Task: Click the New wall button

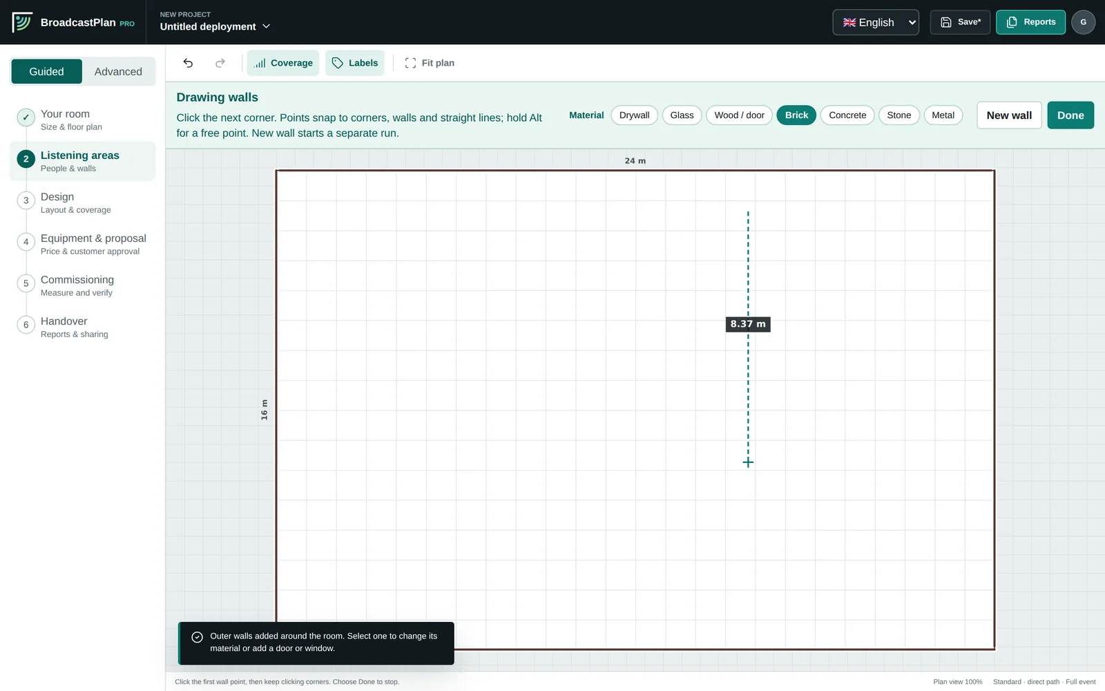Action: tap(1009, 115)
